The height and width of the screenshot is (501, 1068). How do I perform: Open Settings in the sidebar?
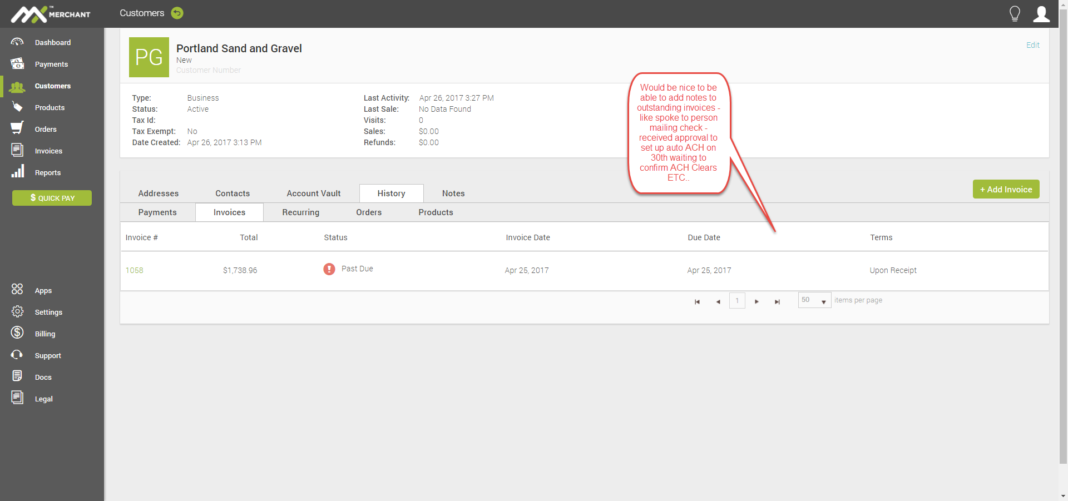pos(48,312)
